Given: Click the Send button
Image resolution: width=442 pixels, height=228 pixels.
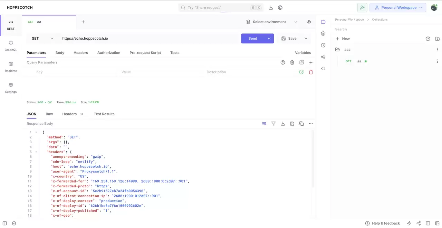Looking at the screenshot, I should tap(253, 39).
